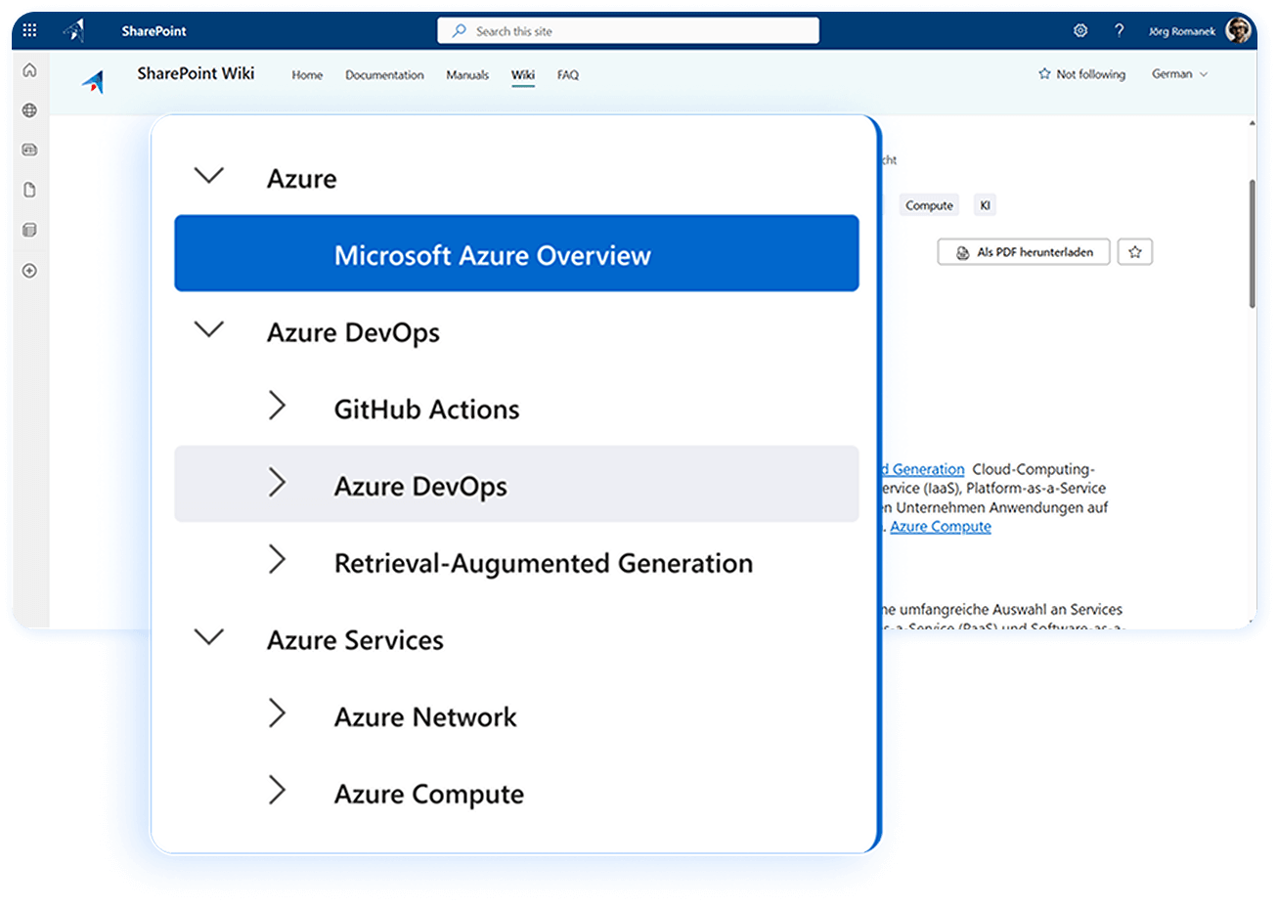Click the SharePoint Wiki site logo
This screenshot has width=1277, height=907.
[93, 82]
